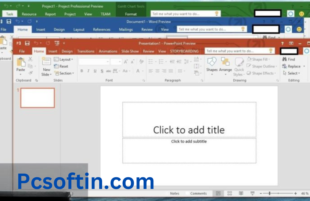Align text left in Paragraph group
Viewport: 310px width, 201px height.
coord(151,71)
